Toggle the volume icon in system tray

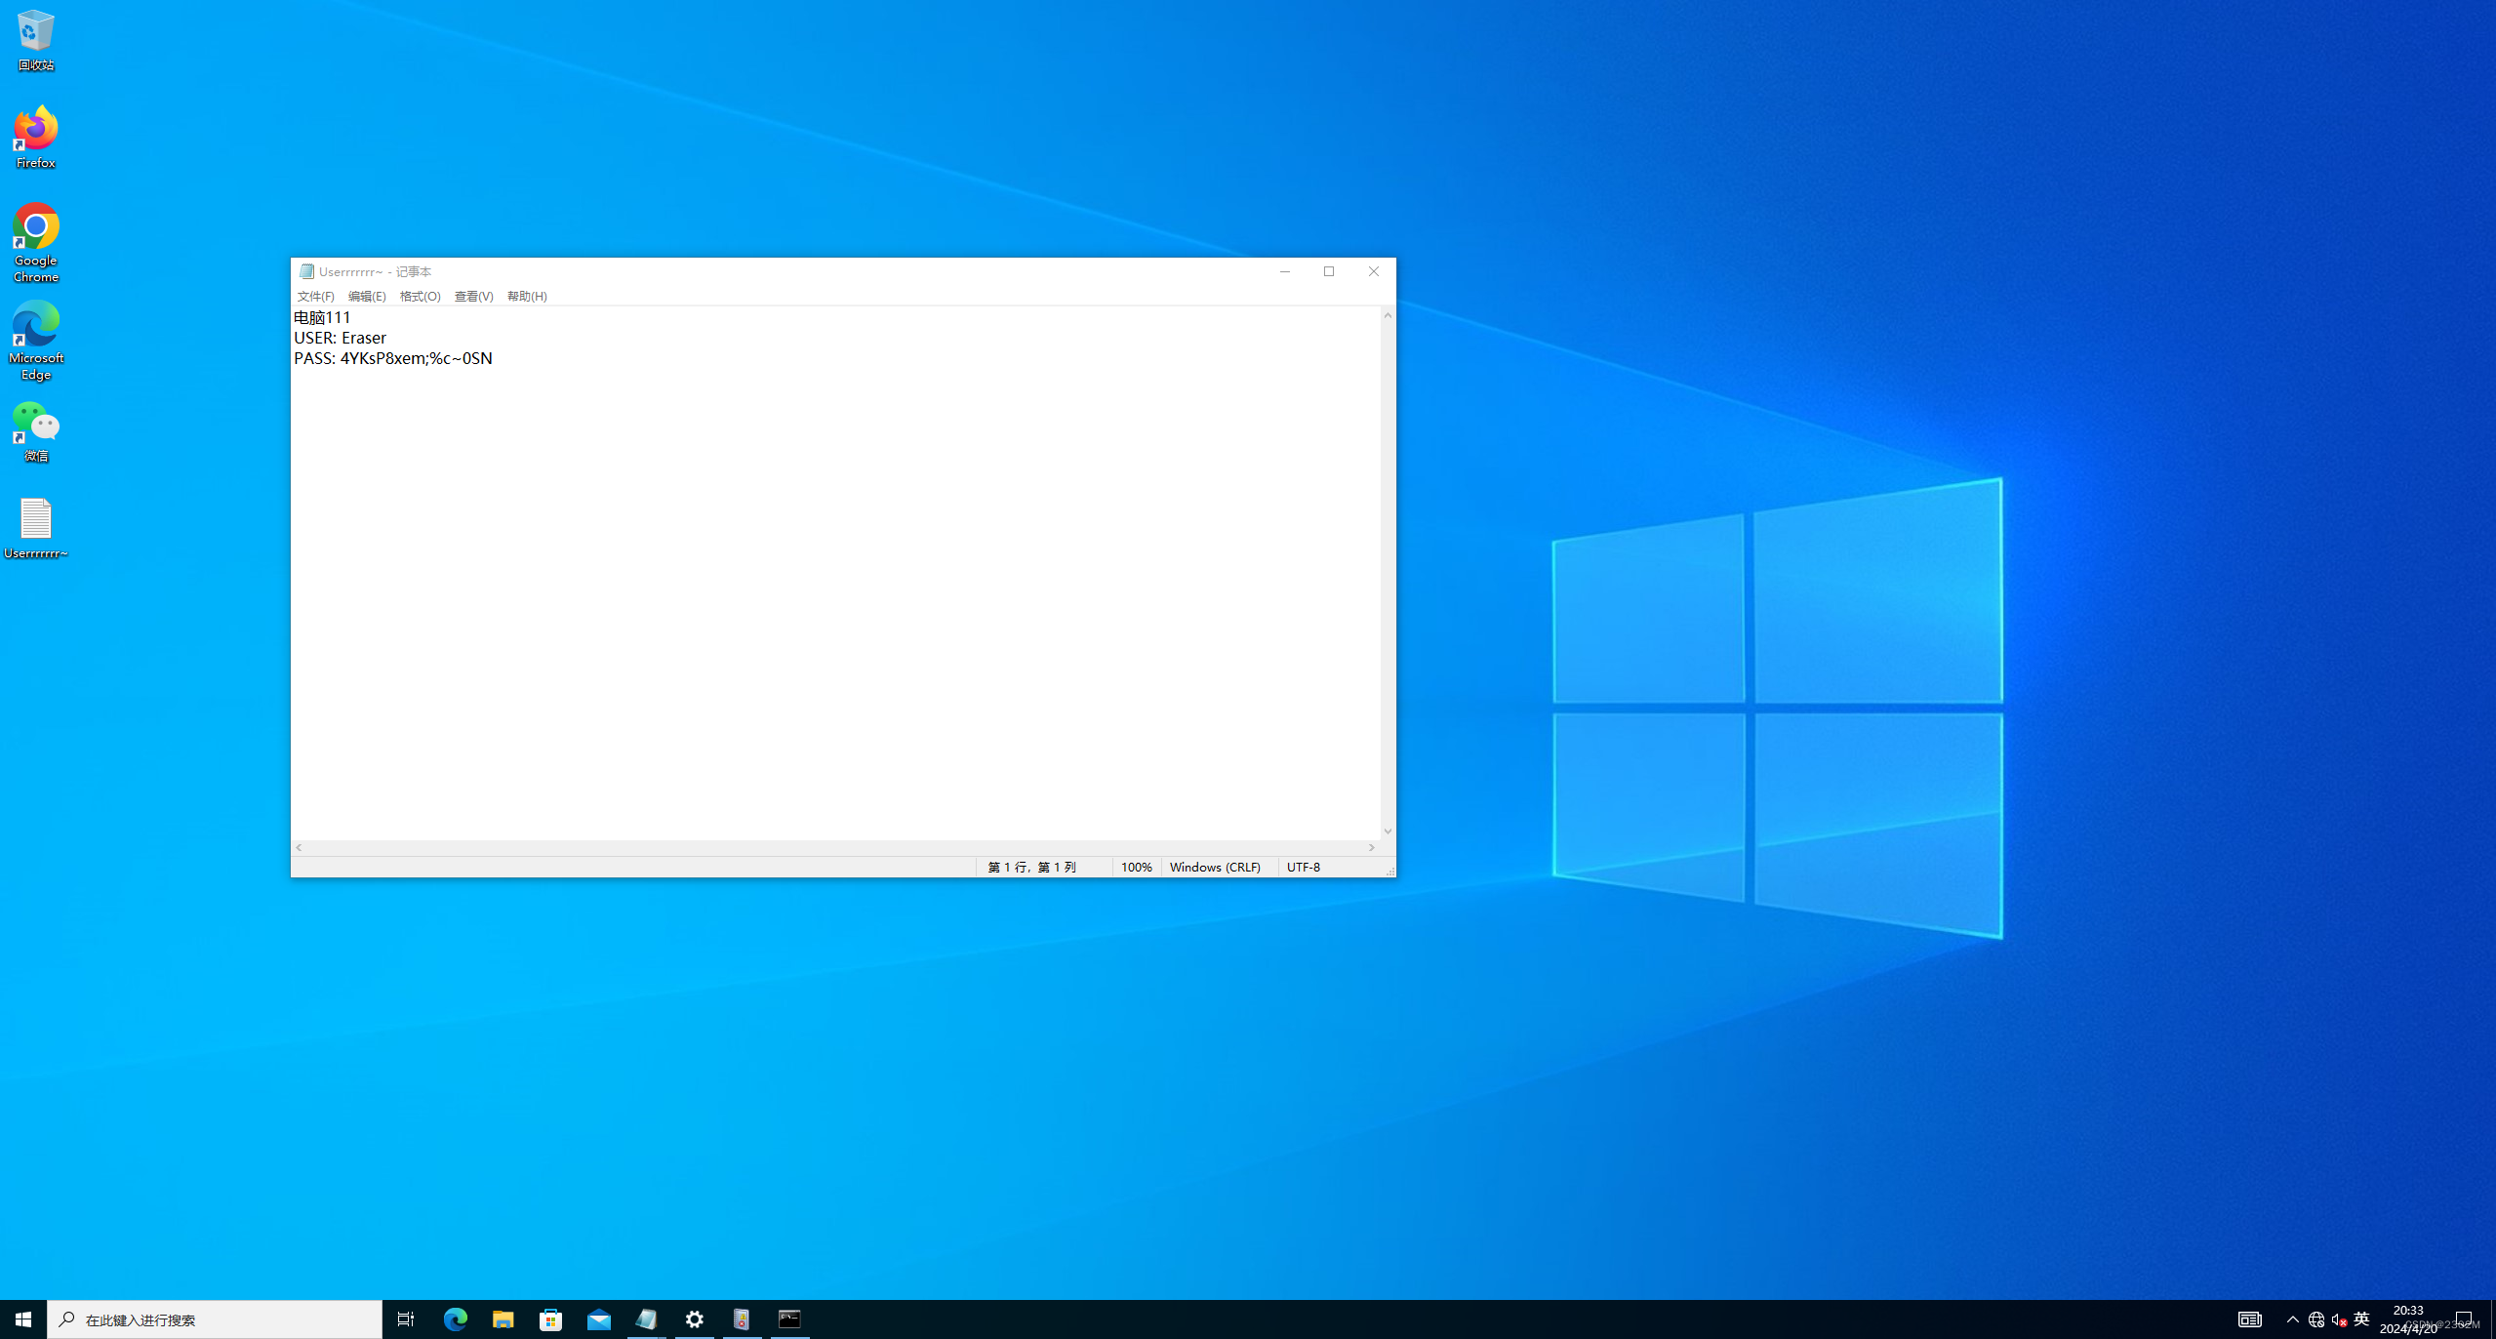(2338, 1319)
